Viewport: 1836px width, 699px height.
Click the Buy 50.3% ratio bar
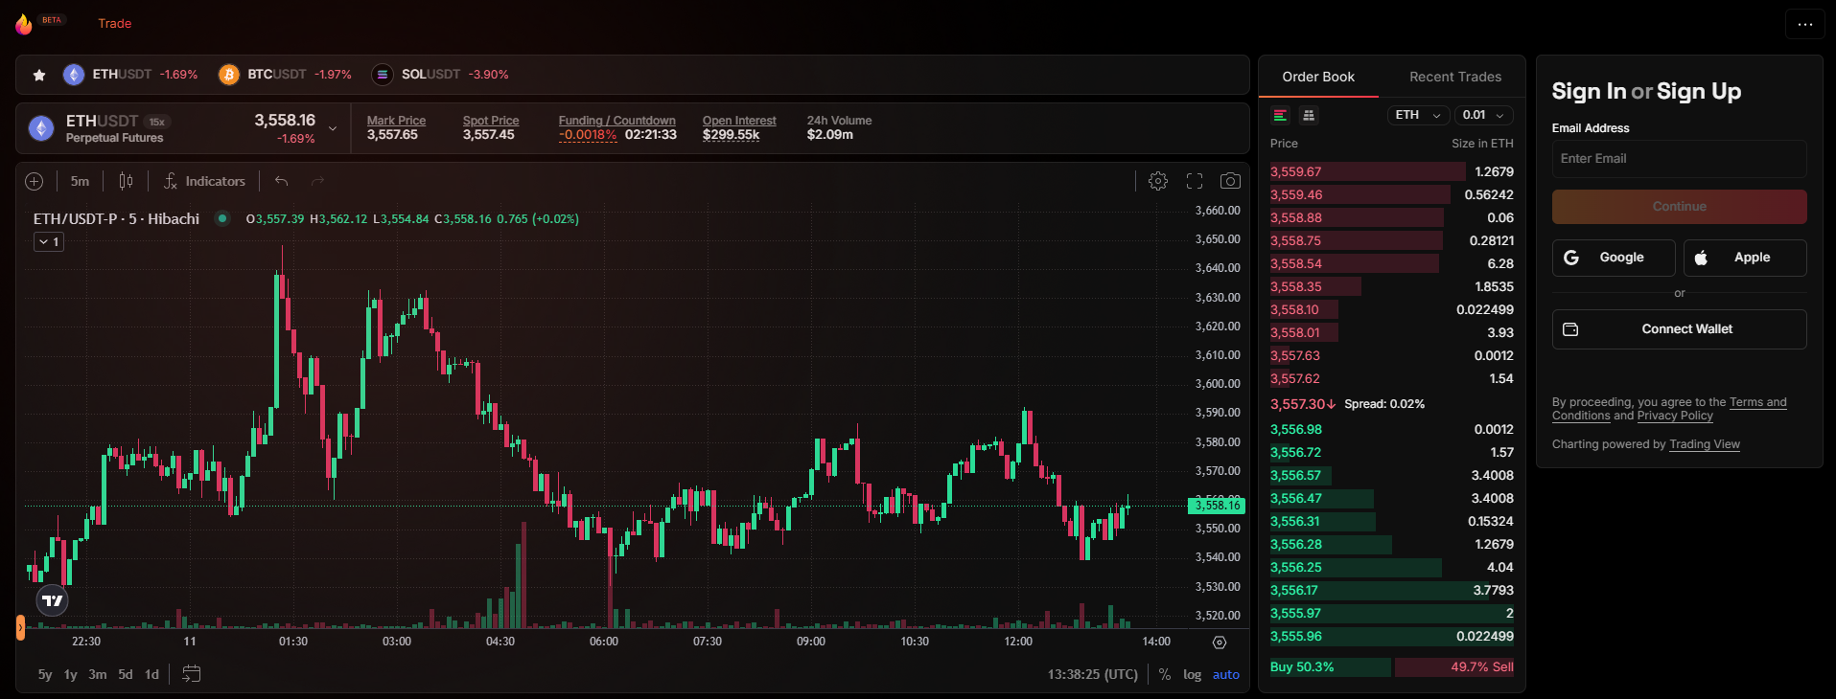click(x=1330, y=667)
